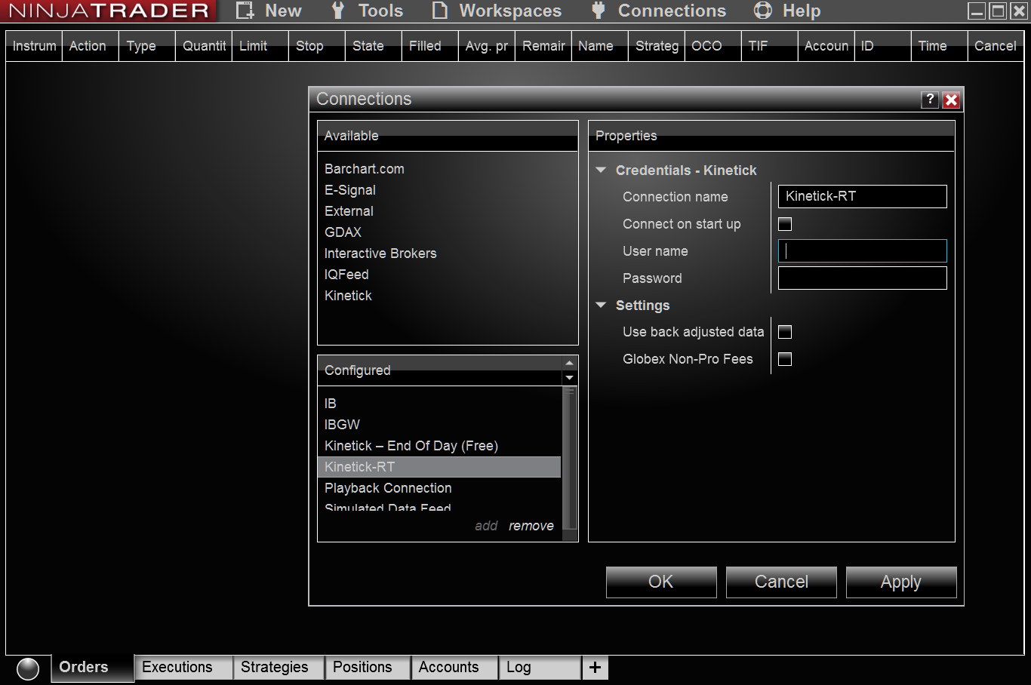Toggle Use back adjusted data checkbox
This screenshot has height=685, width=1031.
pos(785,332)
